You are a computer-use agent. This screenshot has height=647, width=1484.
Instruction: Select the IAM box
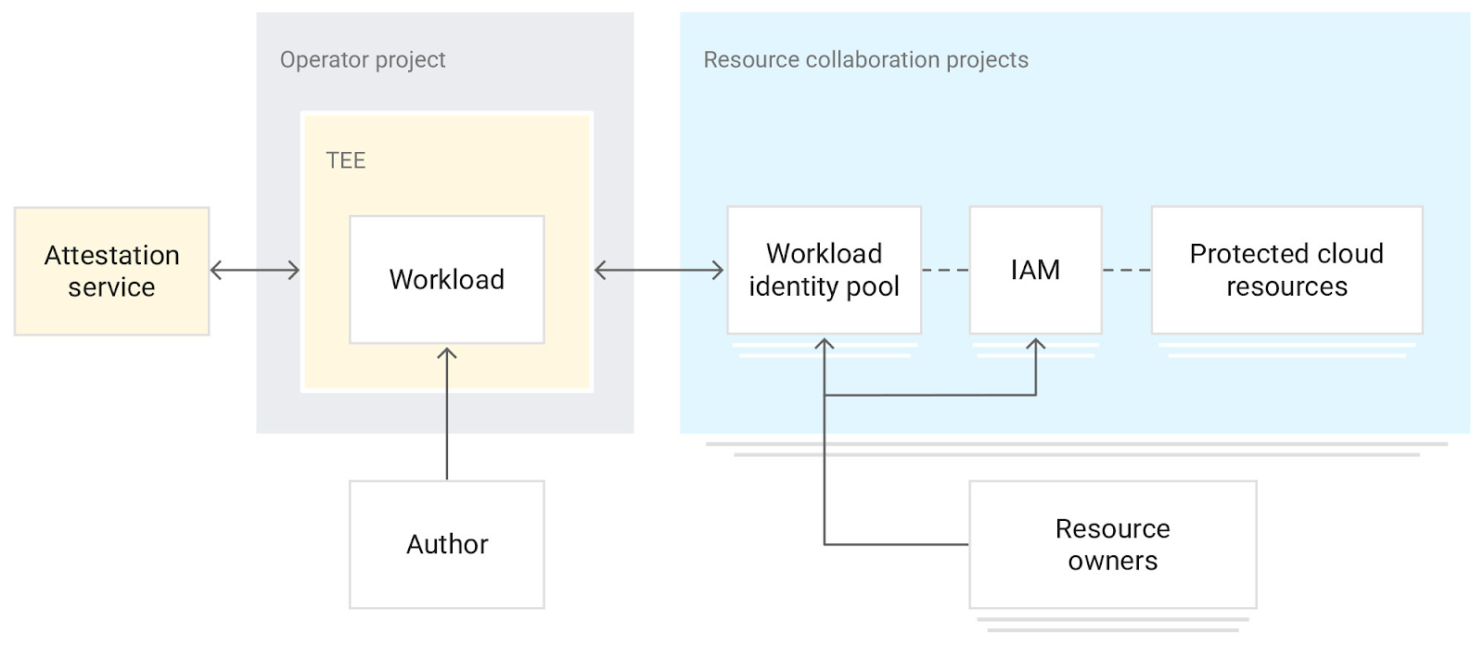point(1036,270)
